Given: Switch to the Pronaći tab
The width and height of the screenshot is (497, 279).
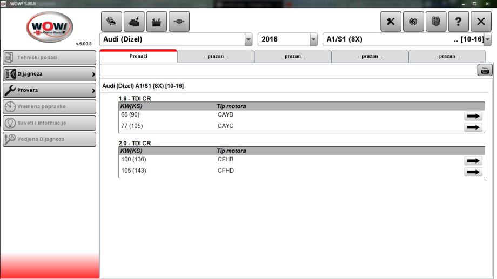Looking at the screenshot, I should click(x=138, y=56).
